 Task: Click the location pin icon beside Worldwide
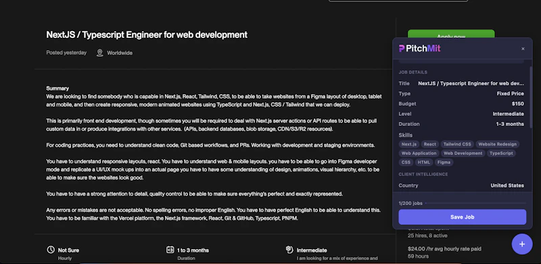click(x=99, y=53)
